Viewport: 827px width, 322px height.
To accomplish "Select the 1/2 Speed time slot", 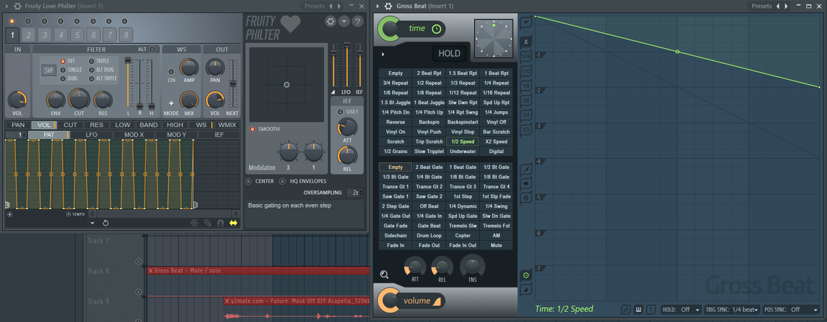I will [x=462, y=141].
